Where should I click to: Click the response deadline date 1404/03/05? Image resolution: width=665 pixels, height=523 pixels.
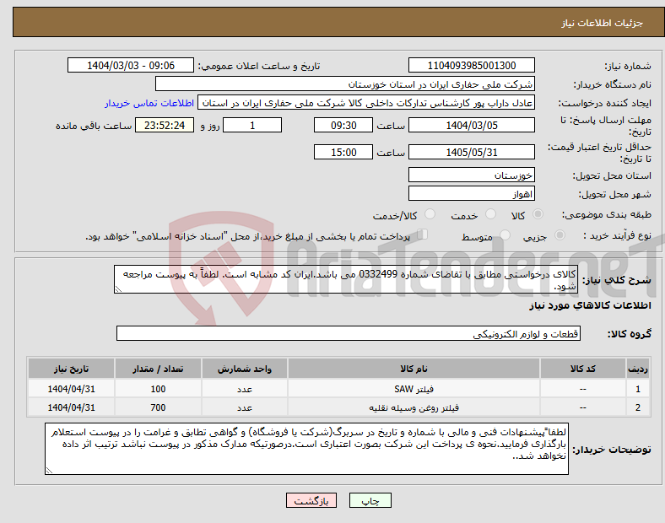click(x=471, y=126)
